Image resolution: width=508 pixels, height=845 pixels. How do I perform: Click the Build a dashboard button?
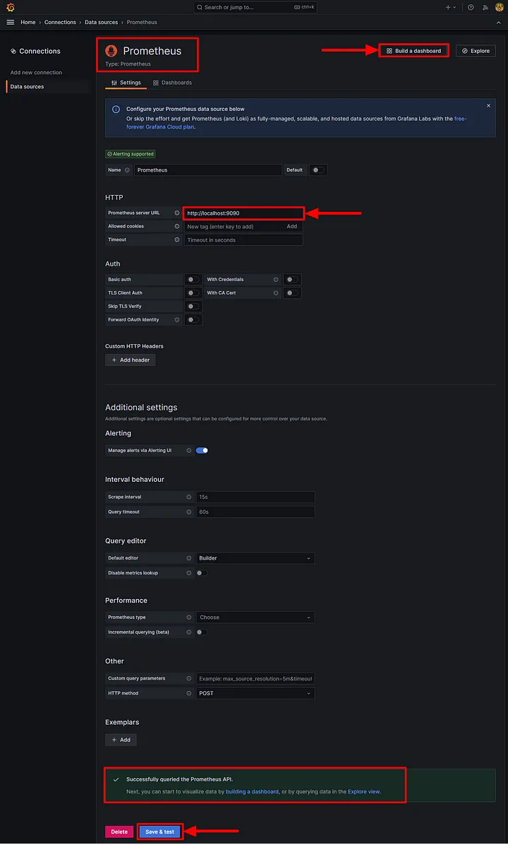click(413, 51)
